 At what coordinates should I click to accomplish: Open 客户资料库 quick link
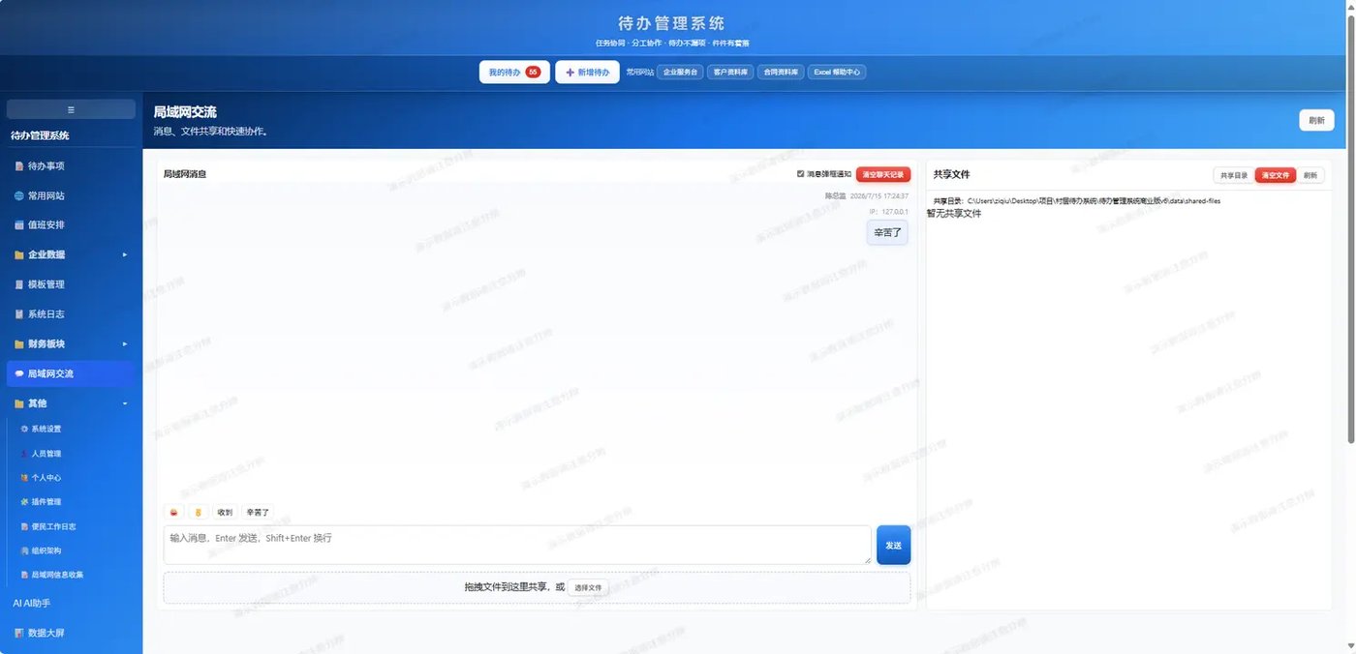tap(730, 73)
